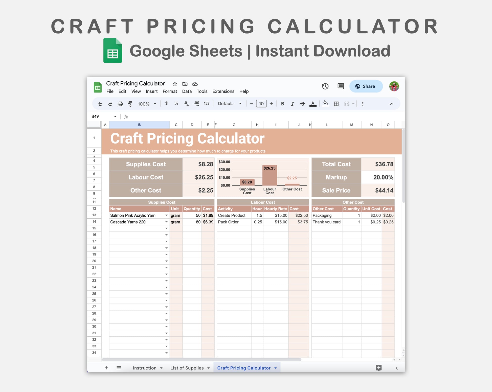Image resolution: width=492 pixels, height=392 pixels.
Task: Select the paint format tool
Action: click(130, 104)
